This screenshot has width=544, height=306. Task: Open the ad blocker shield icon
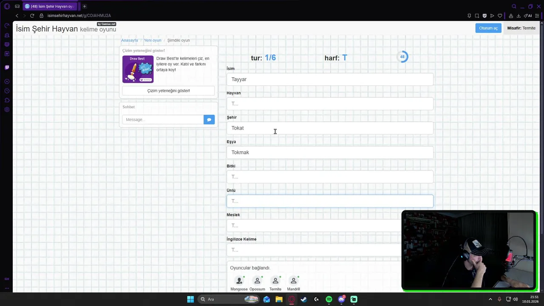click(484, 16)
